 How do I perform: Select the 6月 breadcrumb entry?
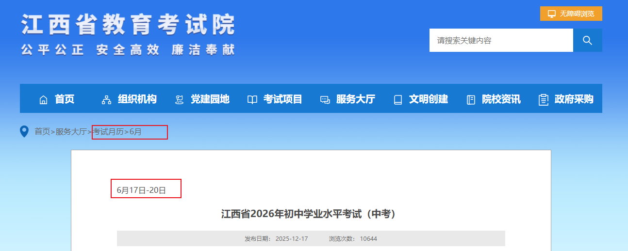(x=135, y=131)
